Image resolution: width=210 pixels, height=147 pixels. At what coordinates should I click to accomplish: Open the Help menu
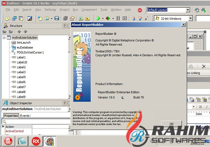click(x=128, y=10)
